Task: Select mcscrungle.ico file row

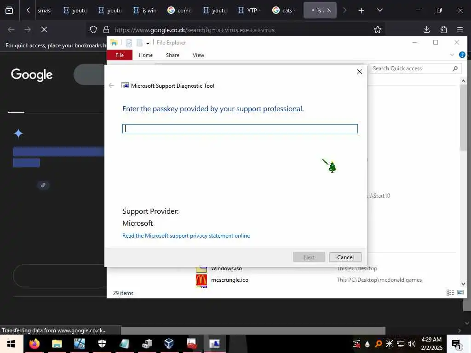Action: (309, 280)
